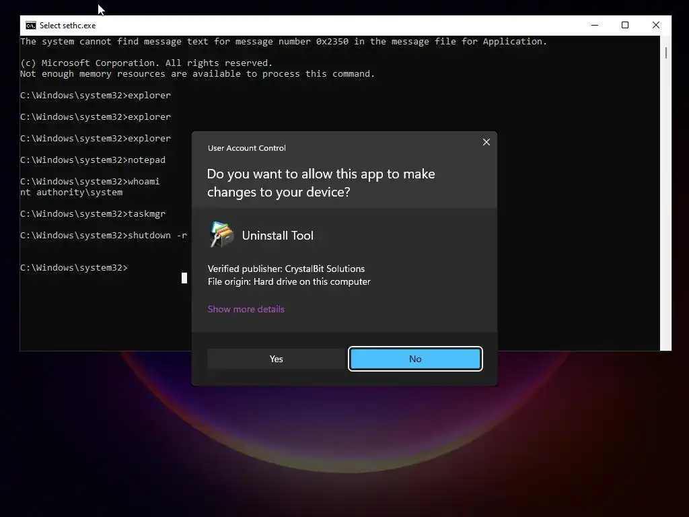
Task: Open the Show more details link
Action: click(x=246, y=309)
